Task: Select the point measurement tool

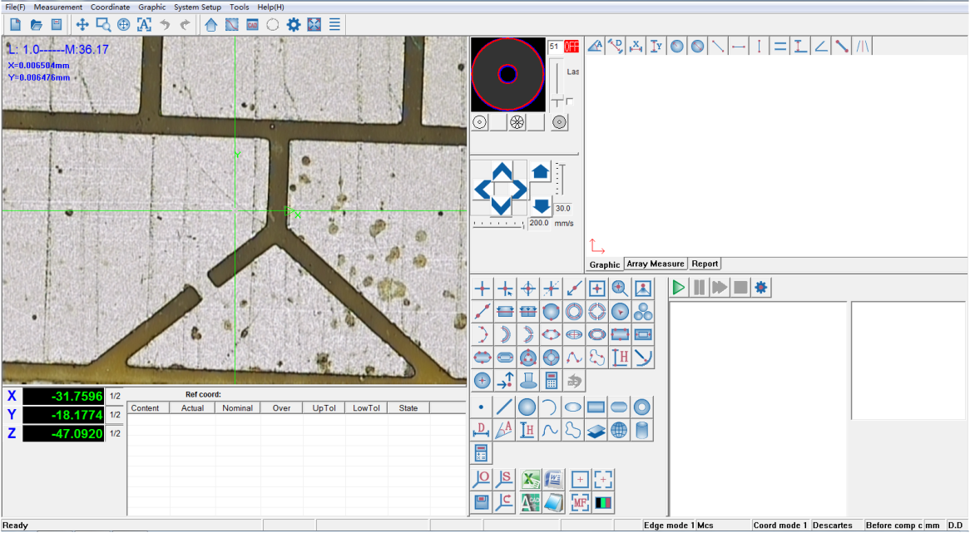Action: pyautogui.click(x=481, y=407)
